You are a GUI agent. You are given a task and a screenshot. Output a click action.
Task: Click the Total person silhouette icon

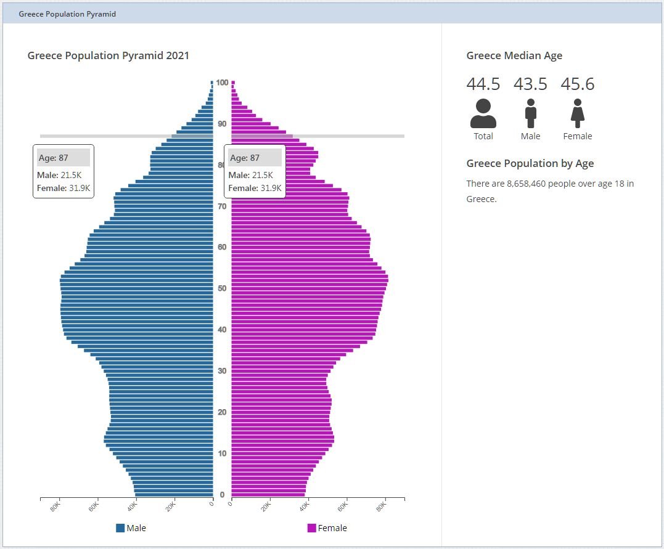(x=483, y=113)
